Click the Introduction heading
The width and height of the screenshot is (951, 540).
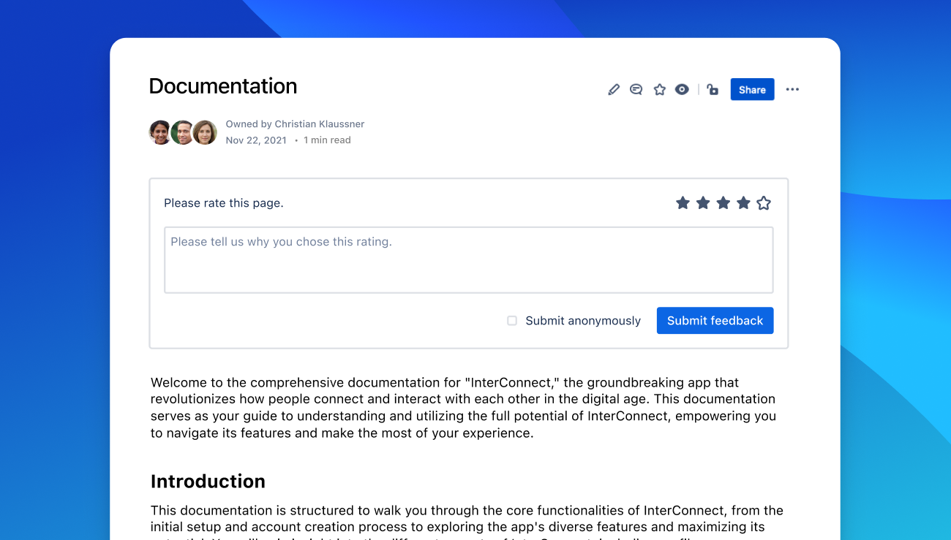[208, 482]
